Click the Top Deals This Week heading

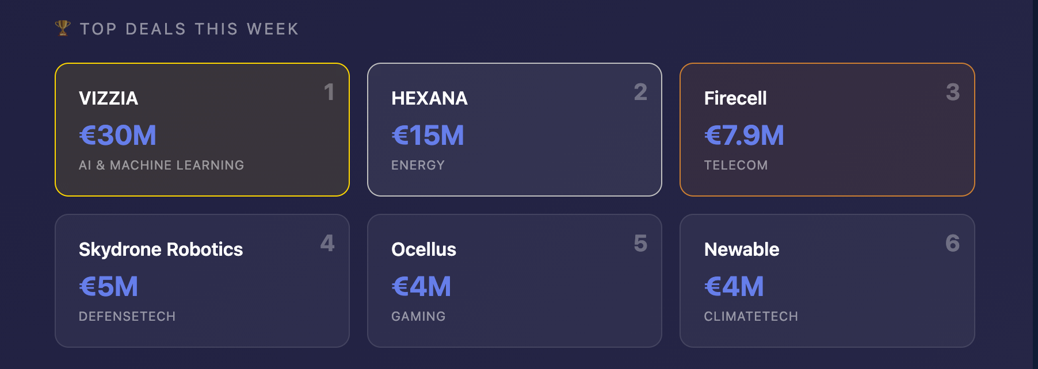[189, 29]
